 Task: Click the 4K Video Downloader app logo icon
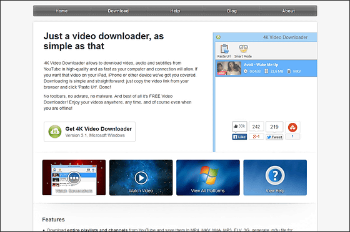point(218,37)
